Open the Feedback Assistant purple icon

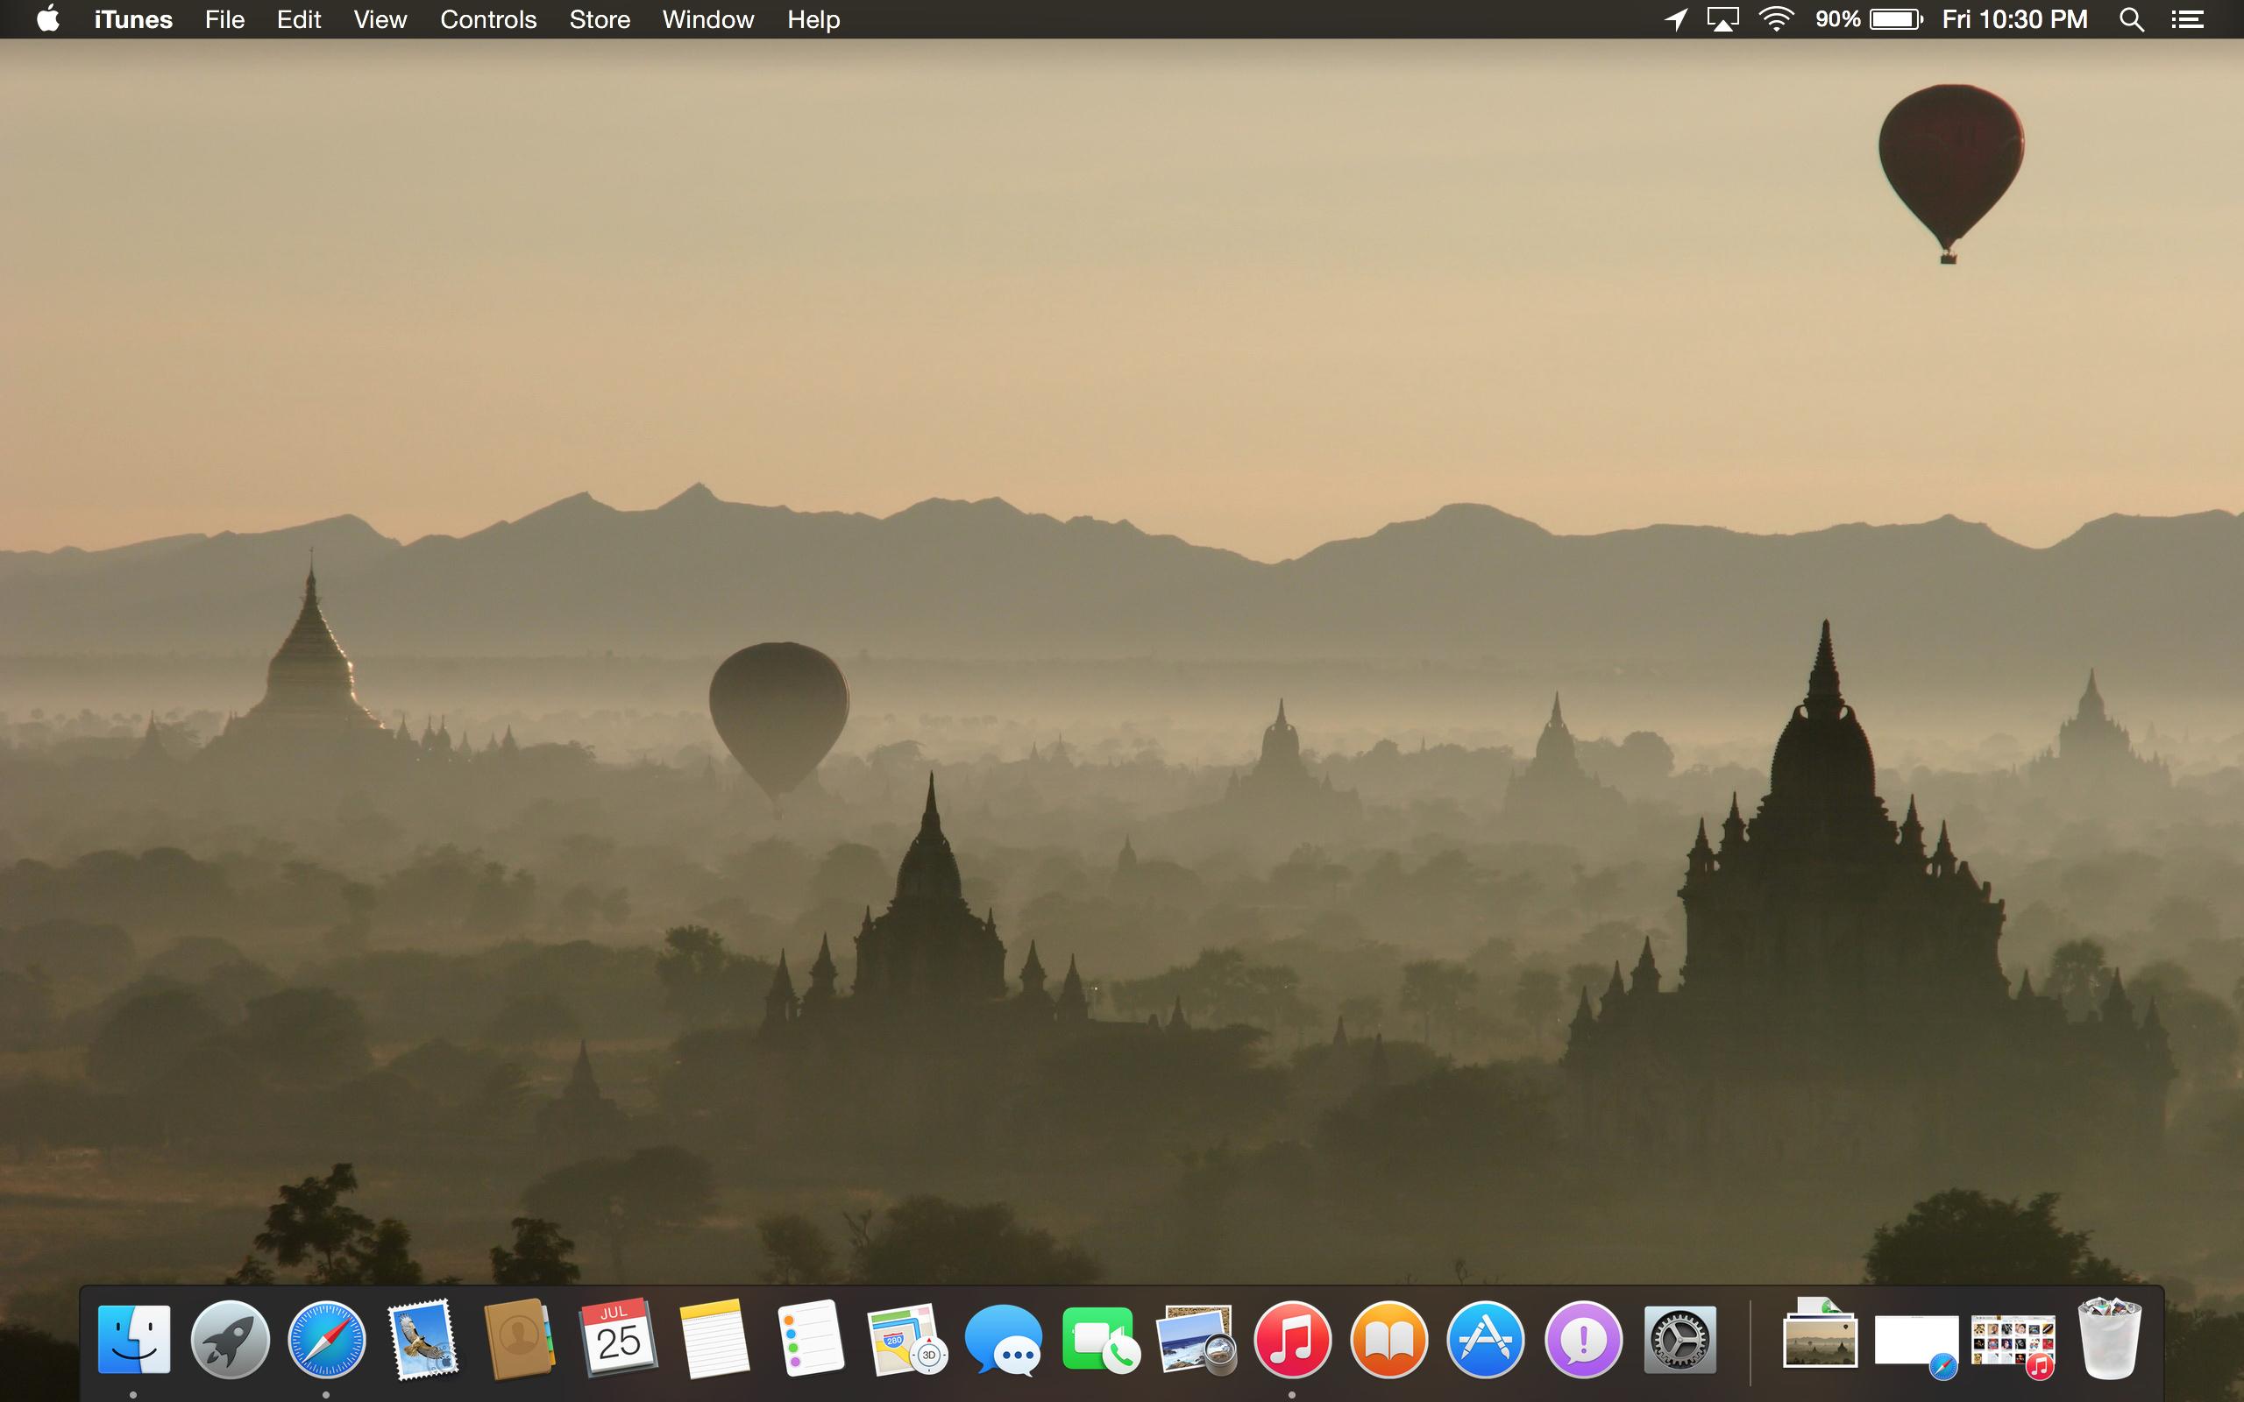coord(1583,1340)
